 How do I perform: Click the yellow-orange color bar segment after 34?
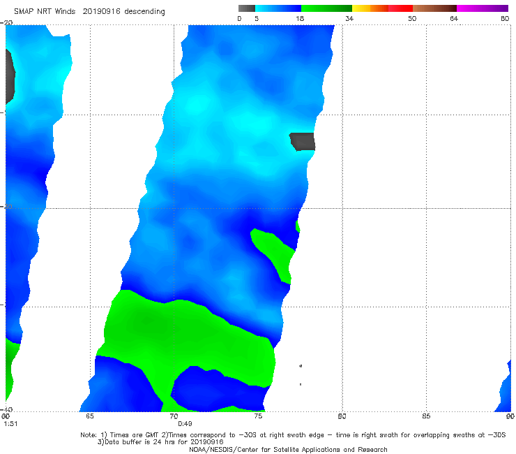pyautogui.click(x=370, y=8)
